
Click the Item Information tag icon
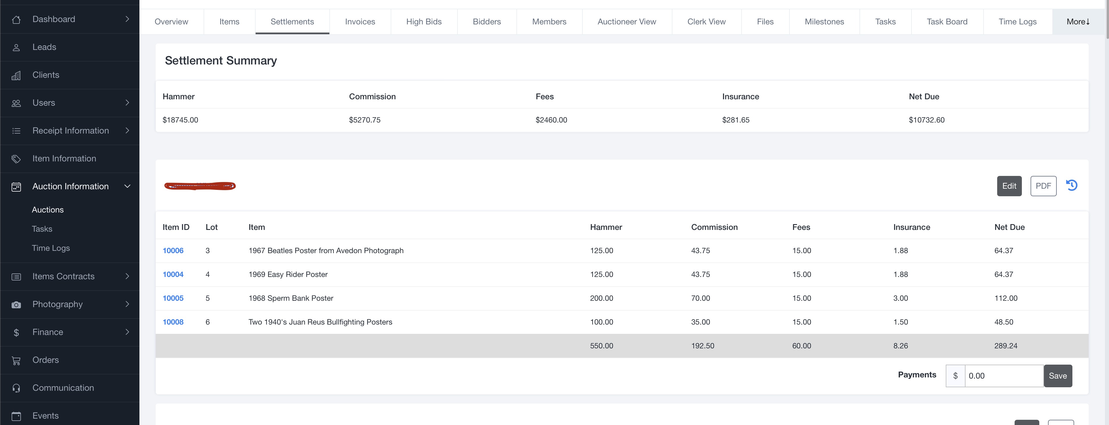tap(16, 159)
